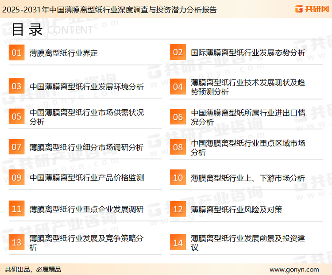
Task: Click the 目录 CONTENT heading
Action: (x=52, y=30)
